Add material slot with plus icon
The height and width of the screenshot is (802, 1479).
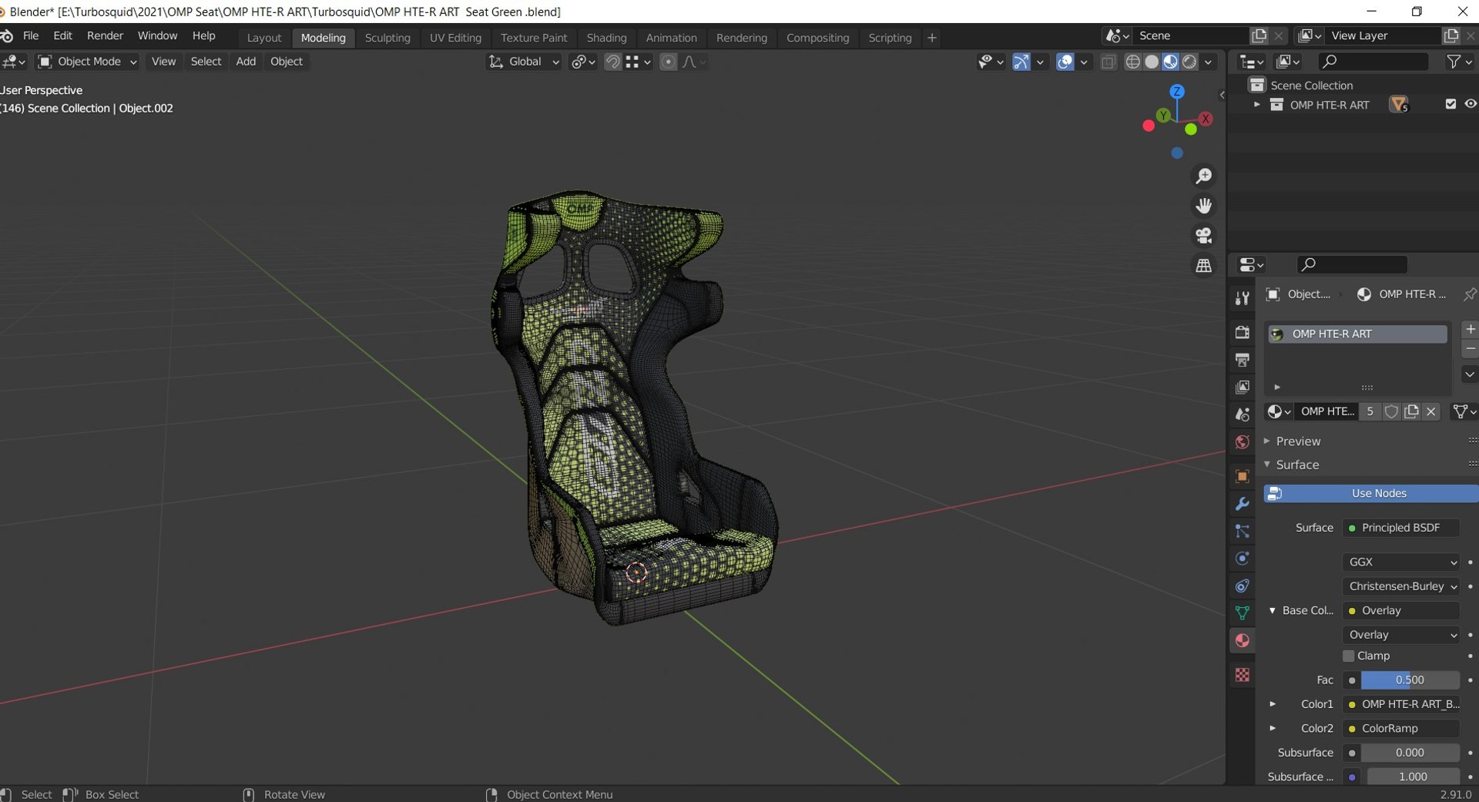(1470, 330)
